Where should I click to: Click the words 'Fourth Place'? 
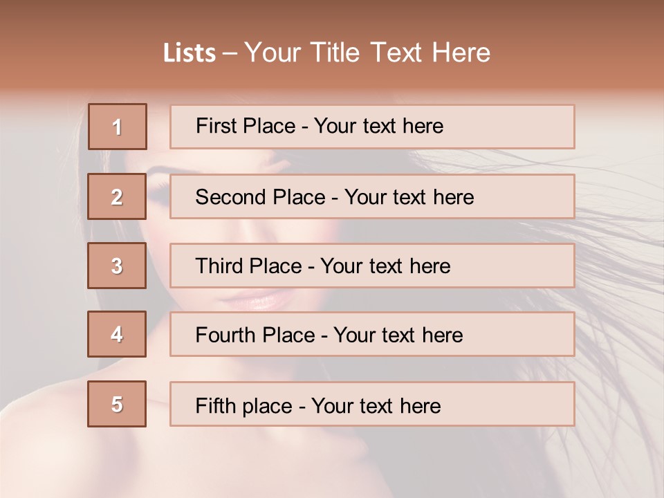point(255,335)
